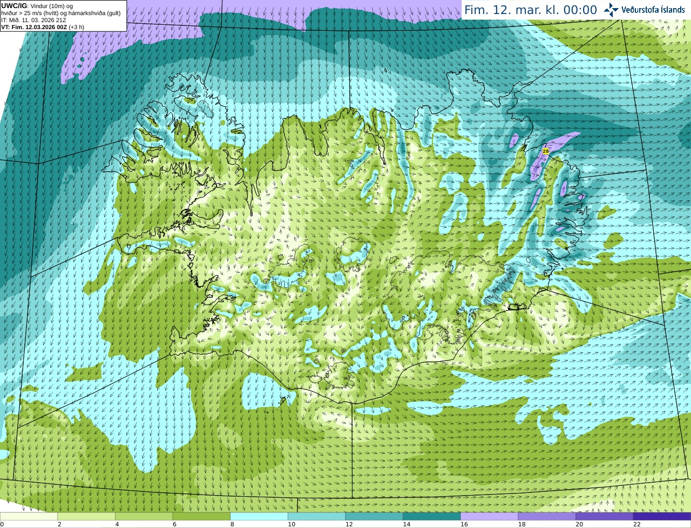This screenshot has height=528, width=691.
Task: Click legend scale label 6
Action: click(174, 524)
